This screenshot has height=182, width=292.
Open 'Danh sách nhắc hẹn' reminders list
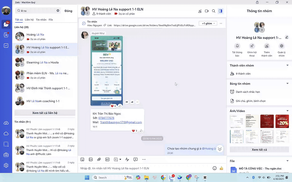point(259,92)
